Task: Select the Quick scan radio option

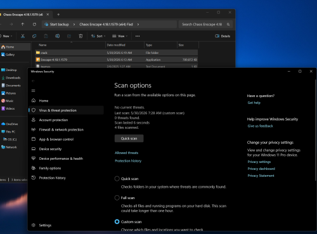Action: click(117, 179)
